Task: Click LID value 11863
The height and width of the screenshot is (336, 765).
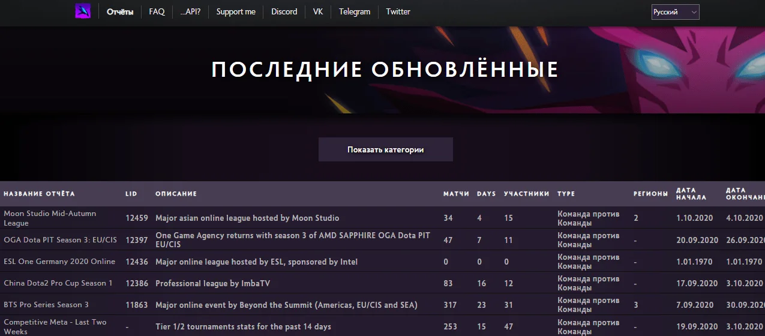Action: pos(137,304)
